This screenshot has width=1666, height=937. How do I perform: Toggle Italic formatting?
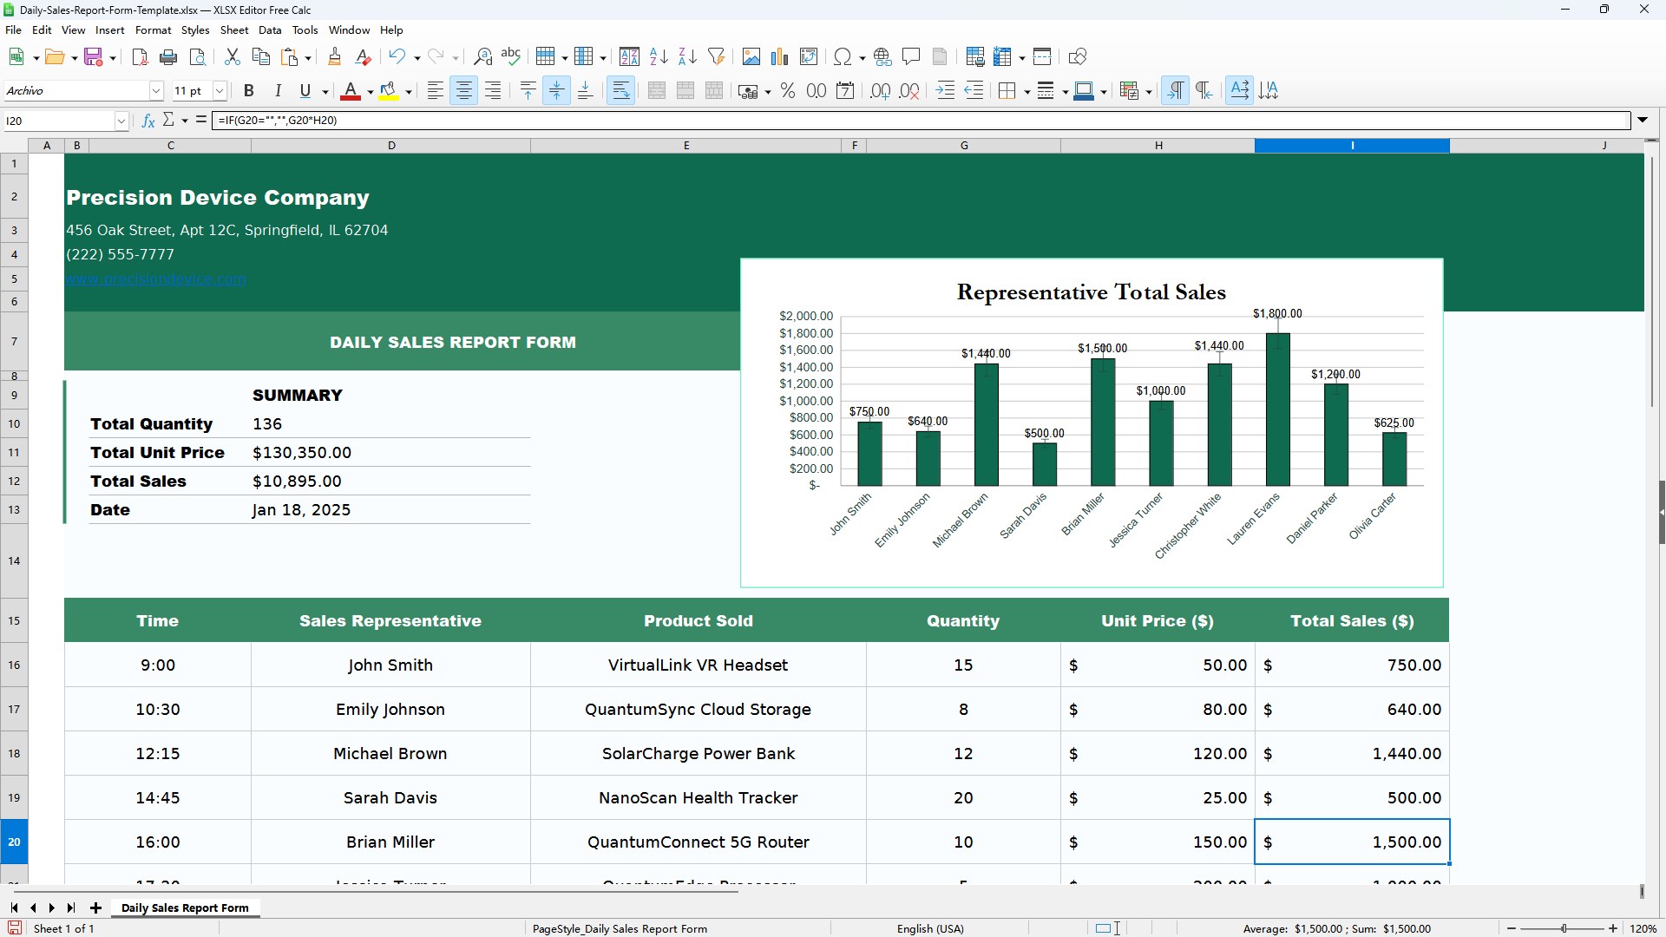coord(278,91)
